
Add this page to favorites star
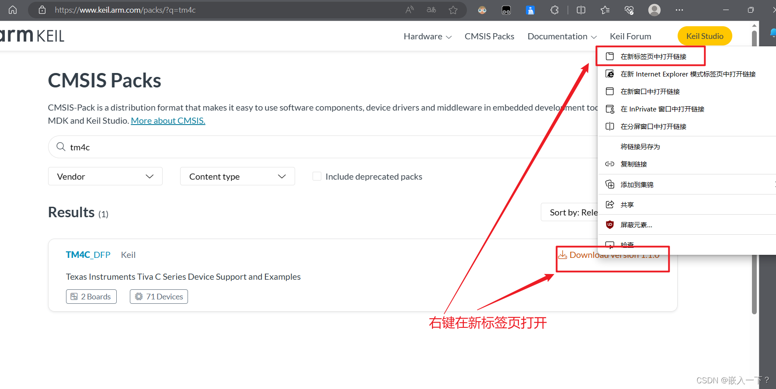(453, 10)
